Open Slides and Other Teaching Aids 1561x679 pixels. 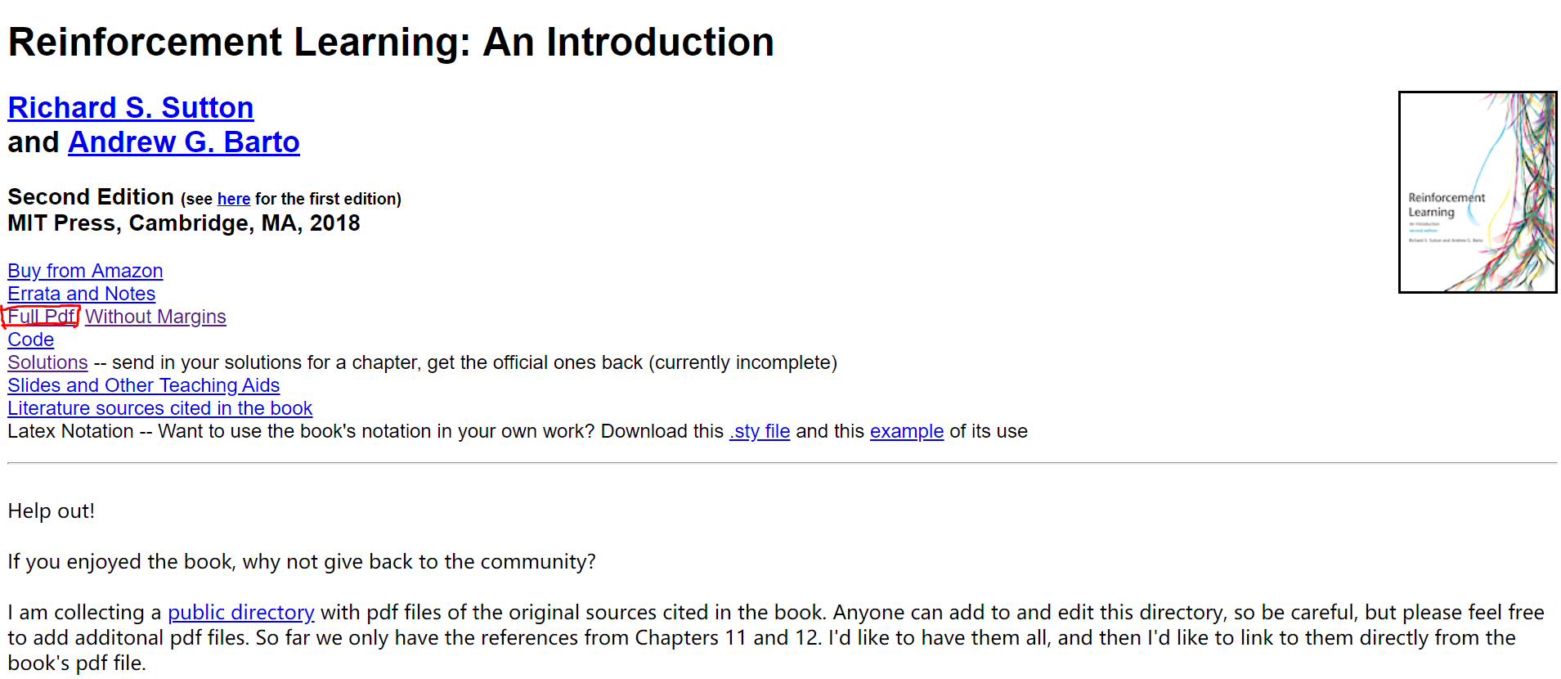[143, 384]
